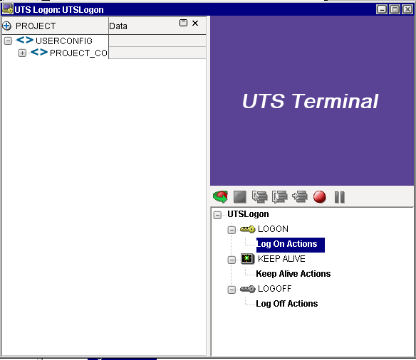Click the KEEP ALIVE monitor icon

(x=247, y=258)
